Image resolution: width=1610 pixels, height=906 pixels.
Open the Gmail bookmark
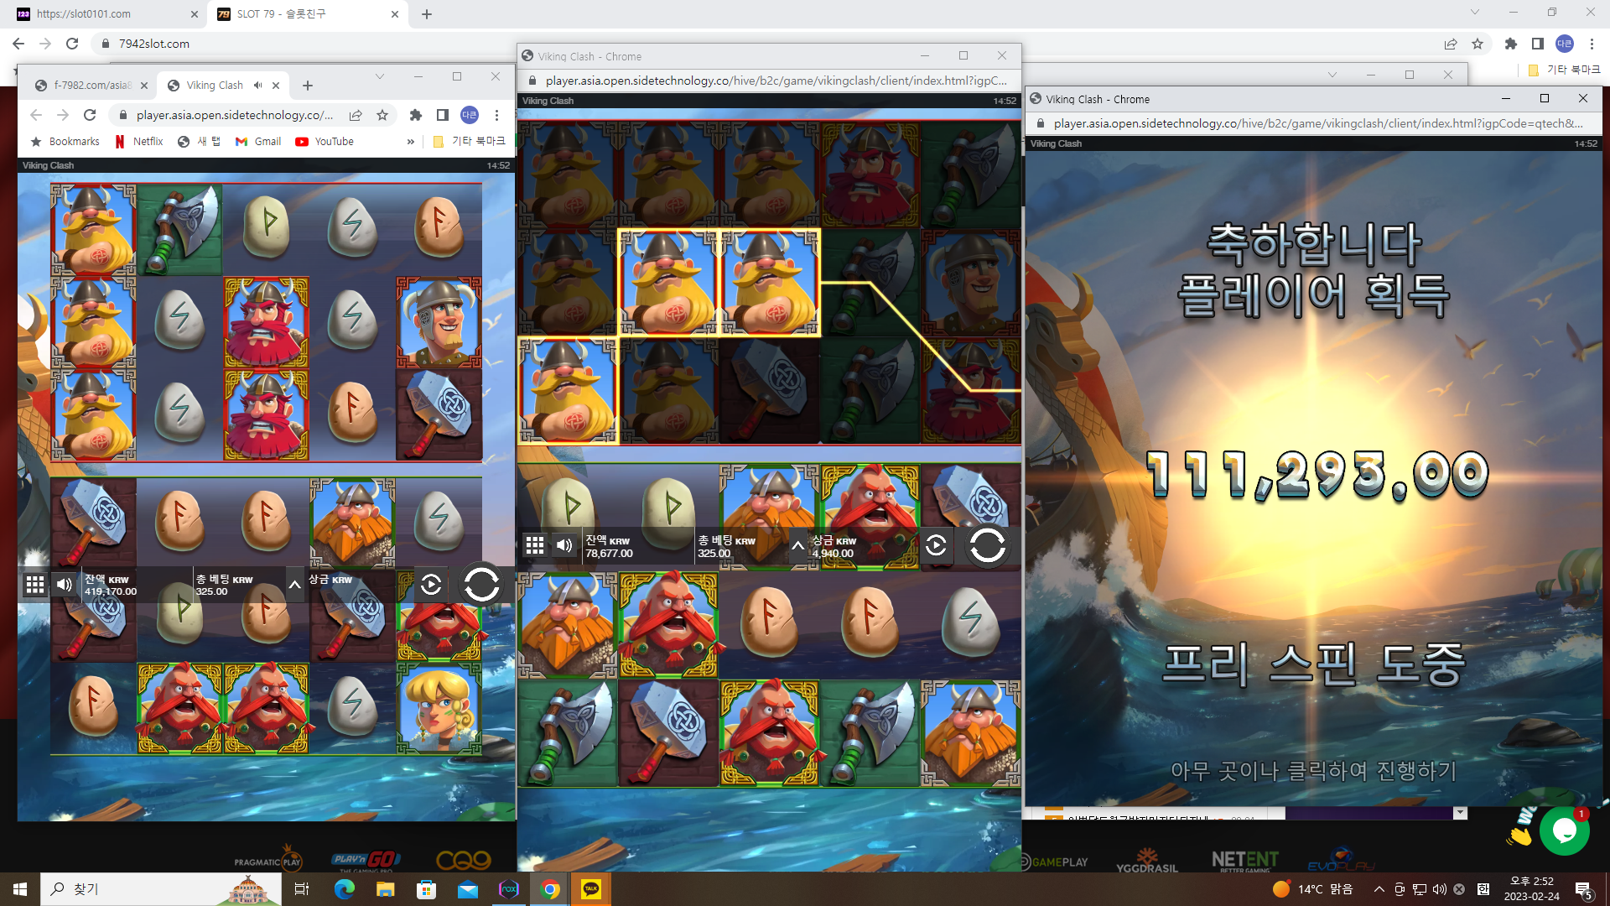coord(258,142)
